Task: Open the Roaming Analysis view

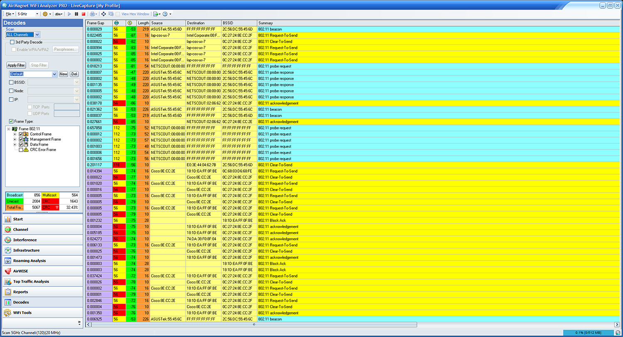Action: coord(43,261)
